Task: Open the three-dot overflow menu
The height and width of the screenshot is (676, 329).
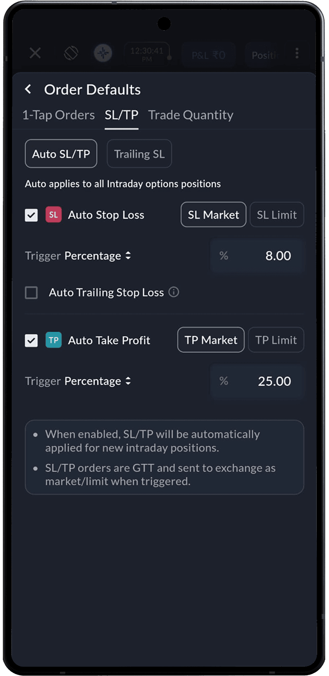Action: [x=297, y=53]
